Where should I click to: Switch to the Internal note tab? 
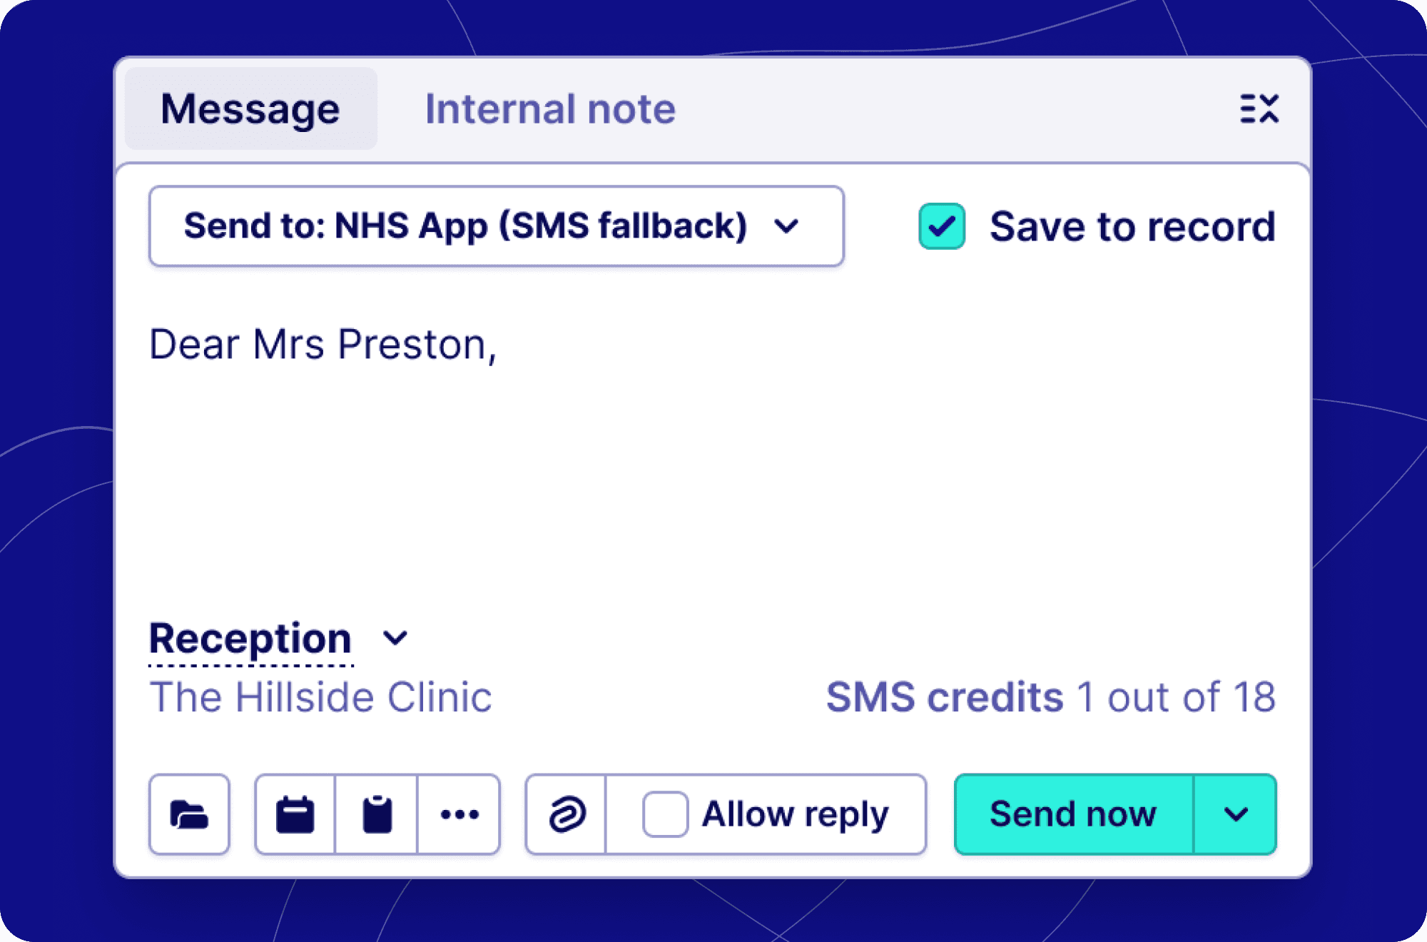pyautogui.click(x=550, y=109)
